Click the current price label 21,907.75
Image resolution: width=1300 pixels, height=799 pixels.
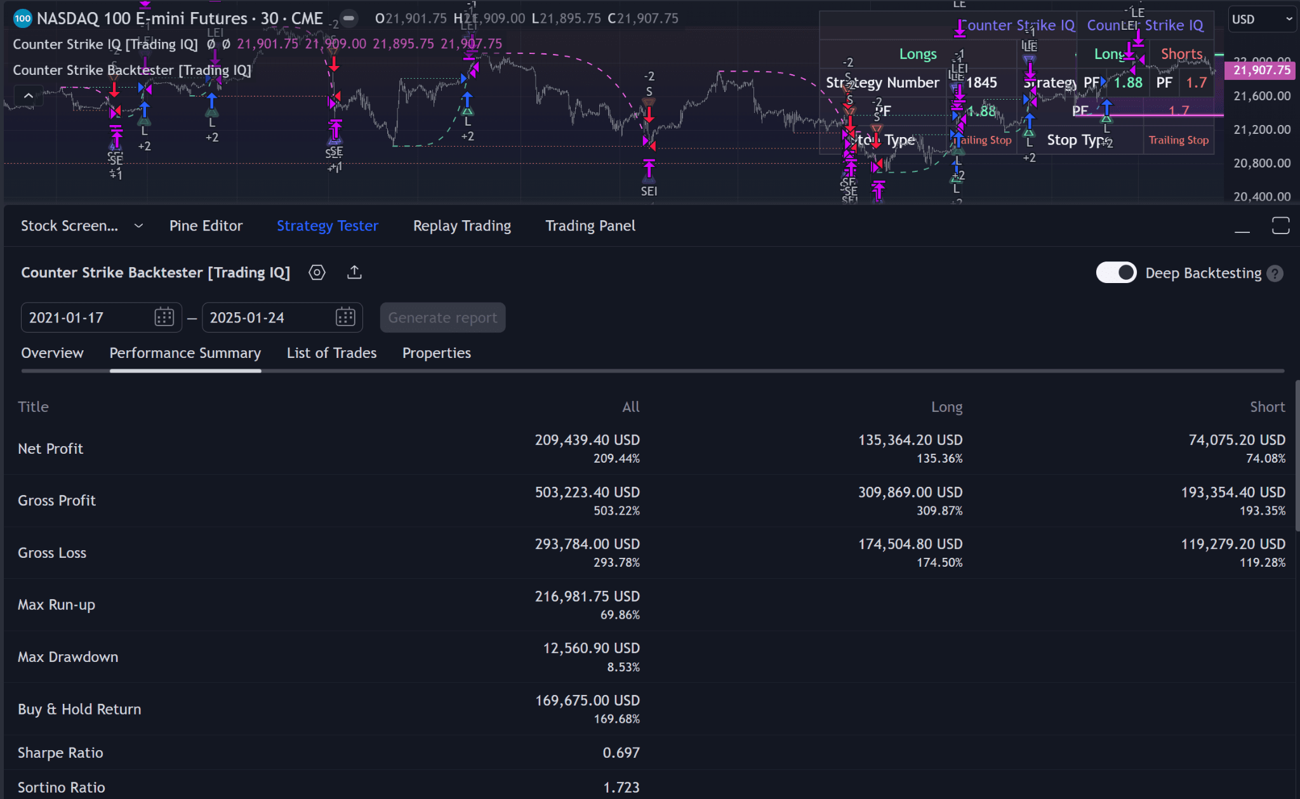[x=1261, y=70]
